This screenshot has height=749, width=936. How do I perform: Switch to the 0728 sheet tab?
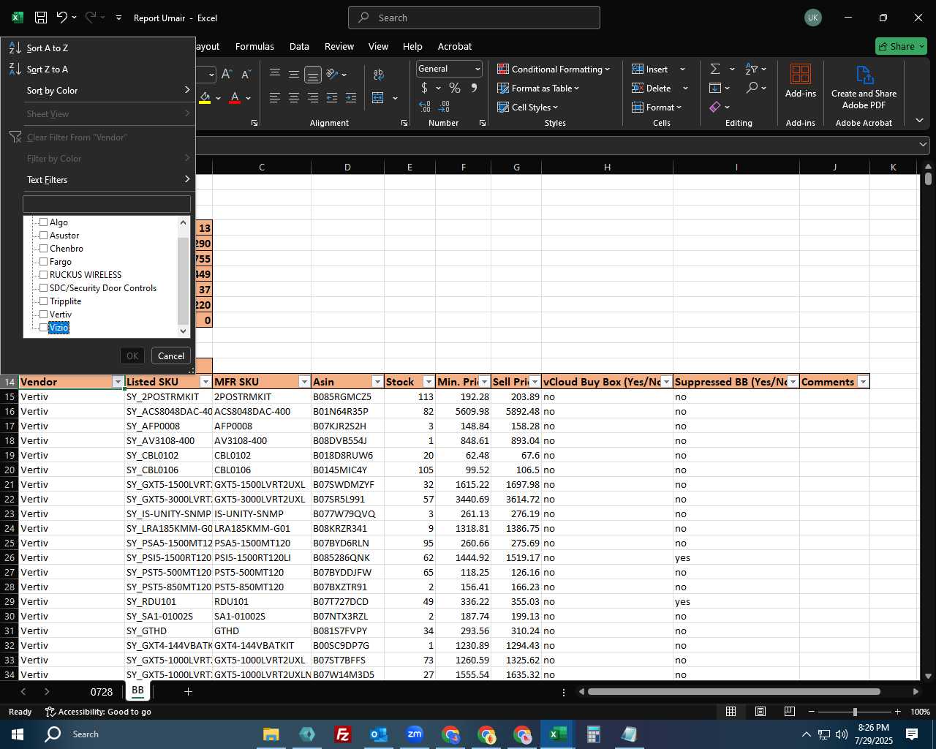tap(102, 691)
